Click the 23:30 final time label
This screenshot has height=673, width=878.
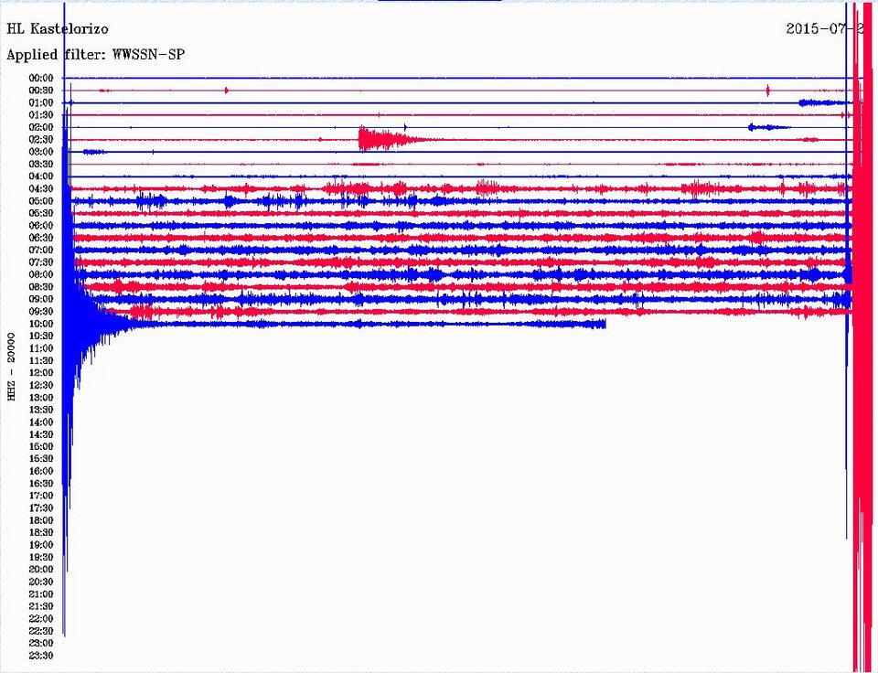pos(40,655)
